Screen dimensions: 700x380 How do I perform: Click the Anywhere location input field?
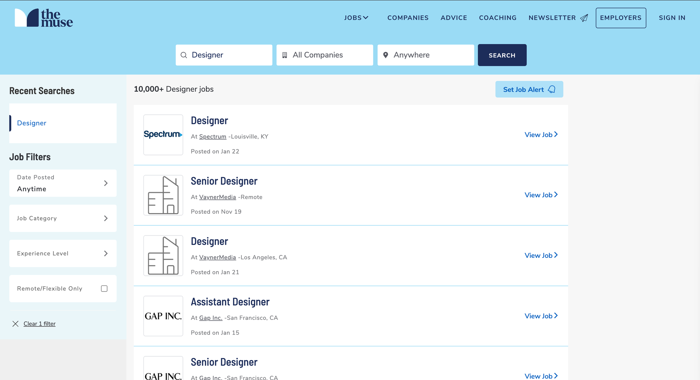pyautogui.click(x=430, y=55)
